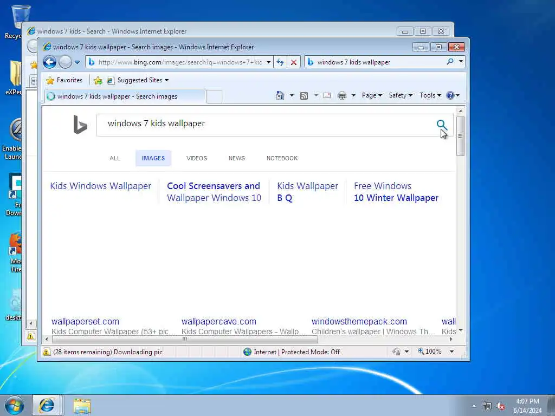Viewport: 555px width, 416px height.
Task: Expand the Home button dropdown arrow
Action: (x=292, y=95)
